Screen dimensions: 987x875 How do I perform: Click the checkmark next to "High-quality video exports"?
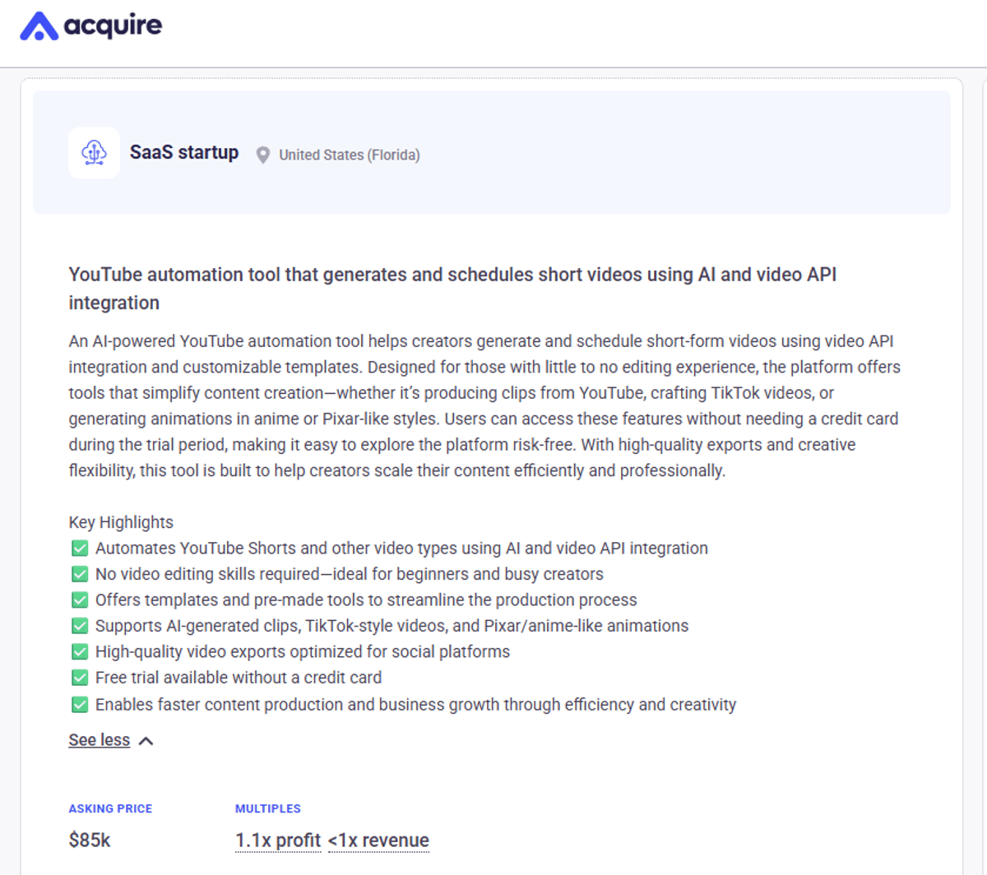(79, 650)
